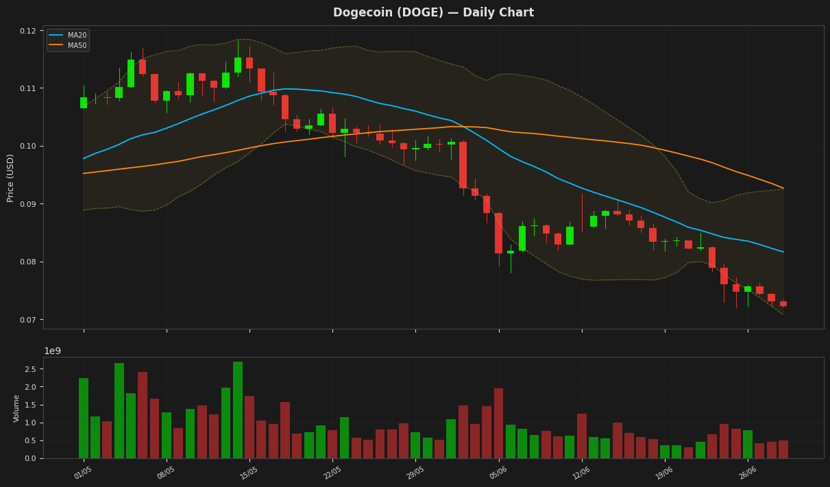Click the last red candlestick on the chart

point(783,303)
